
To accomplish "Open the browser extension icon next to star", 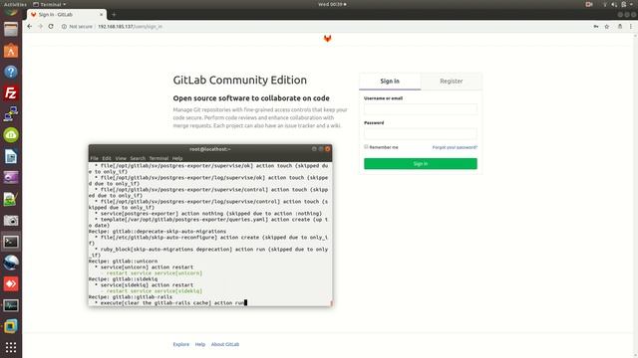I will [620, 27].
